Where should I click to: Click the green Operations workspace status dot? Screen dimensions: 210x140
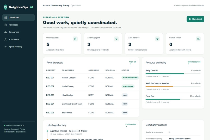(x=5, y=125)
